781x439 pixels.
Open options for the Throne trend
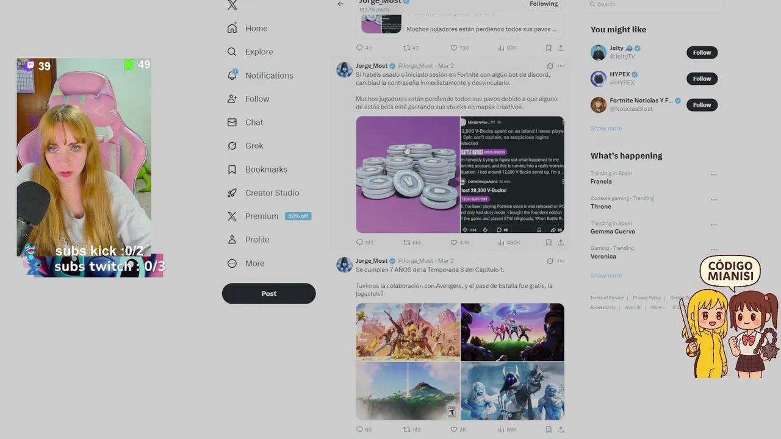click(714, 200)
